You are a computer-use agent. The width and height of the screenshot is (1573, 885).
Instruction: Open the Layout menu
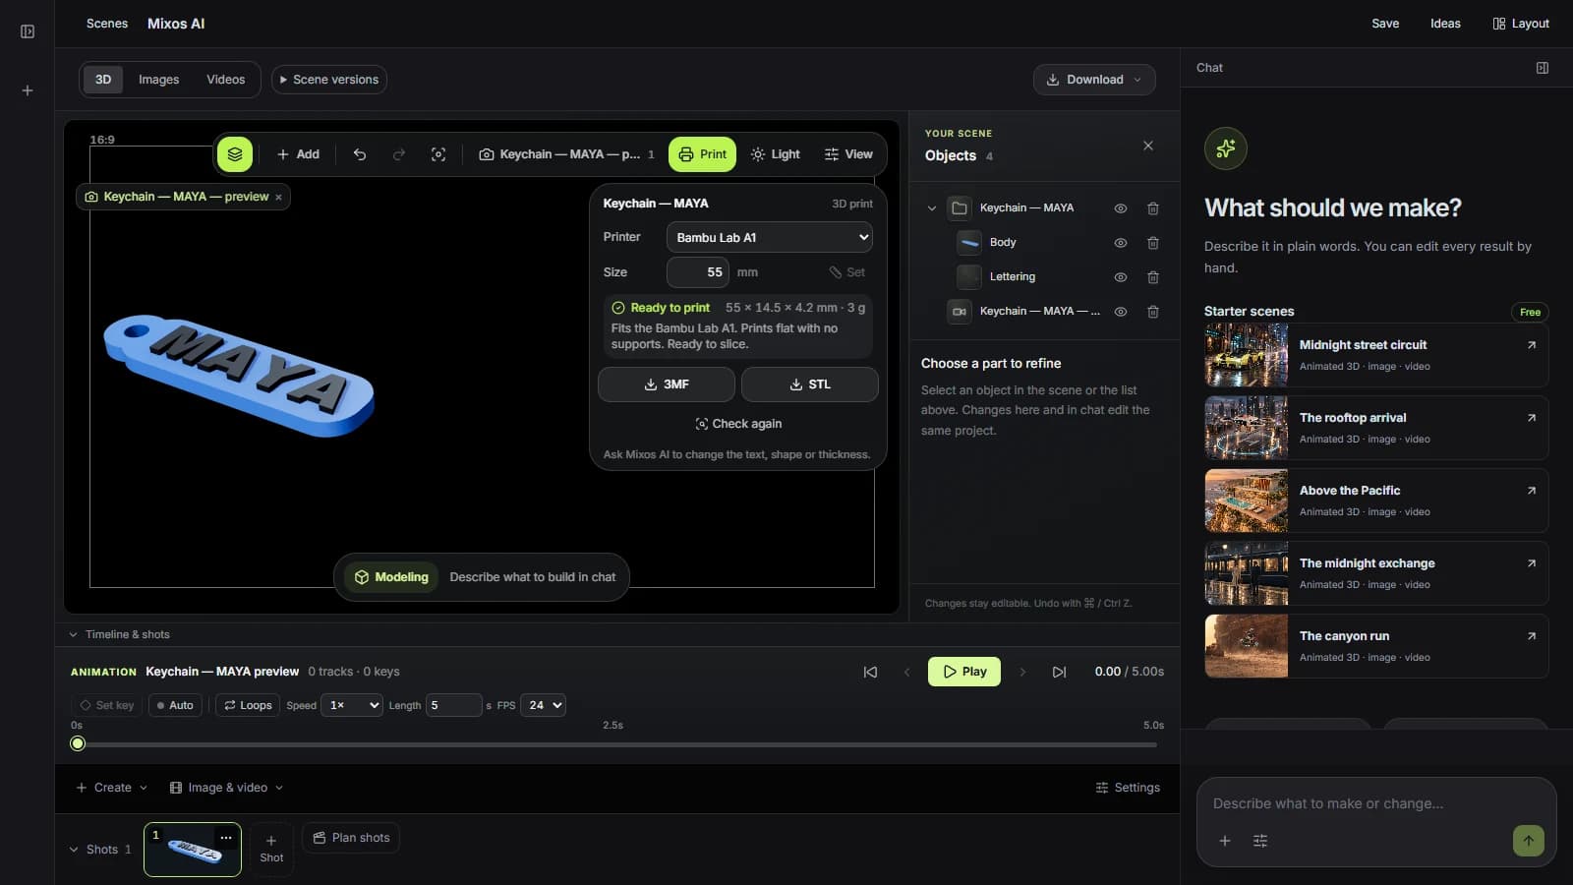point(1521,24)
